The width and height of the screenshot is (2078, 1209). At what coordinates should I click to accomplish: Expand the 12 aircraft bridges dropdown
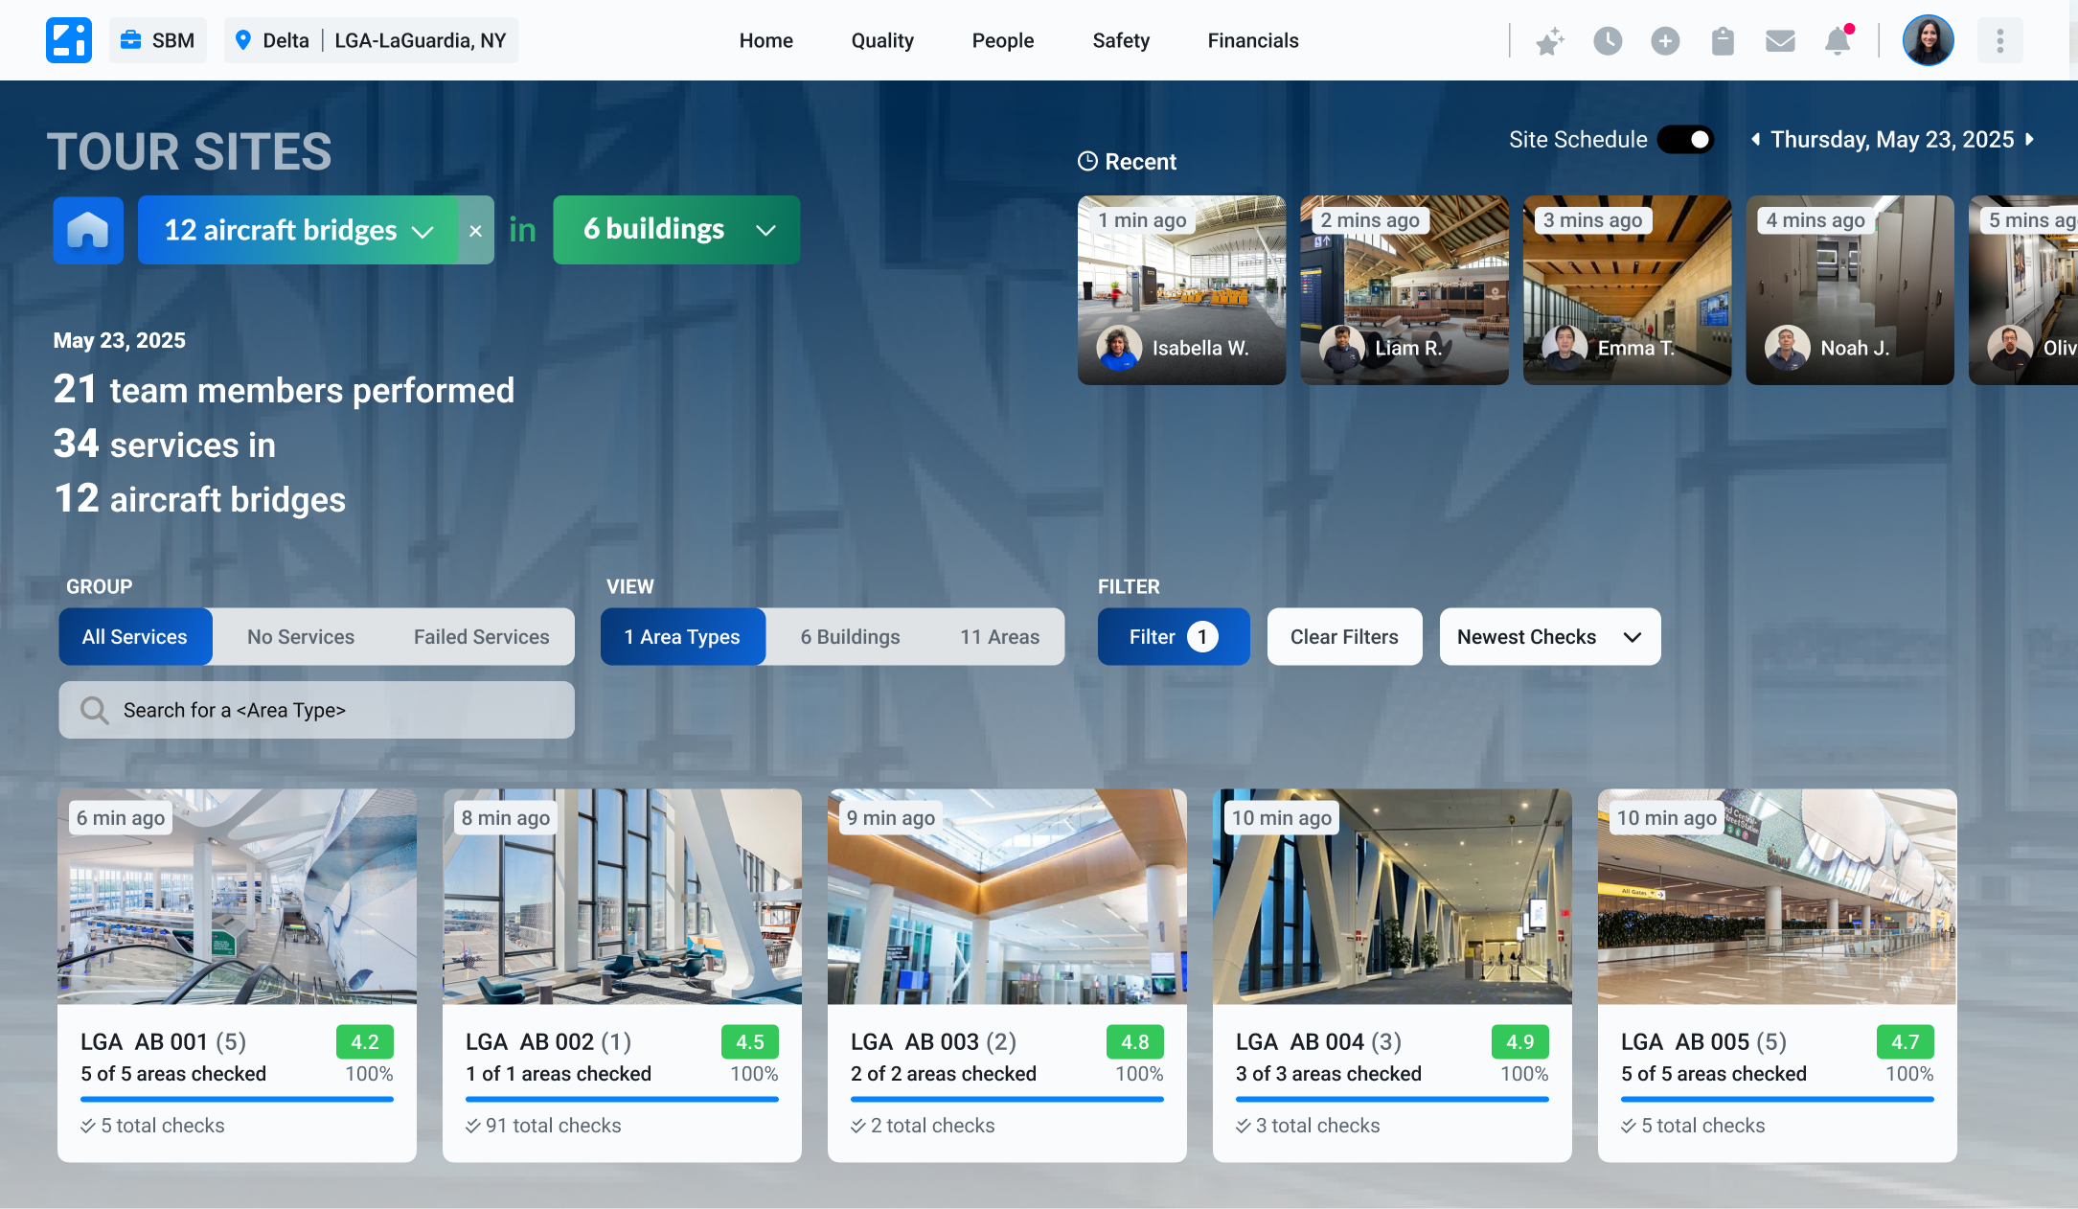coord(298,230)
